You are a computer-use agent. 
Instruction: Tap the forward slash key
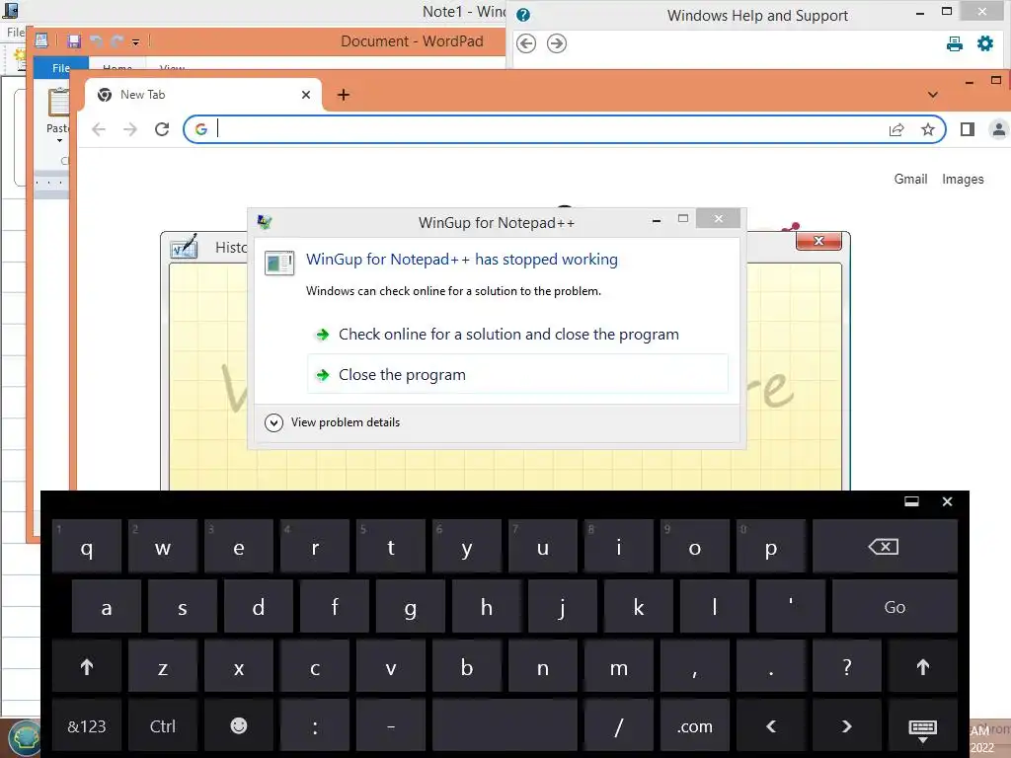click(x=618, y=726)
